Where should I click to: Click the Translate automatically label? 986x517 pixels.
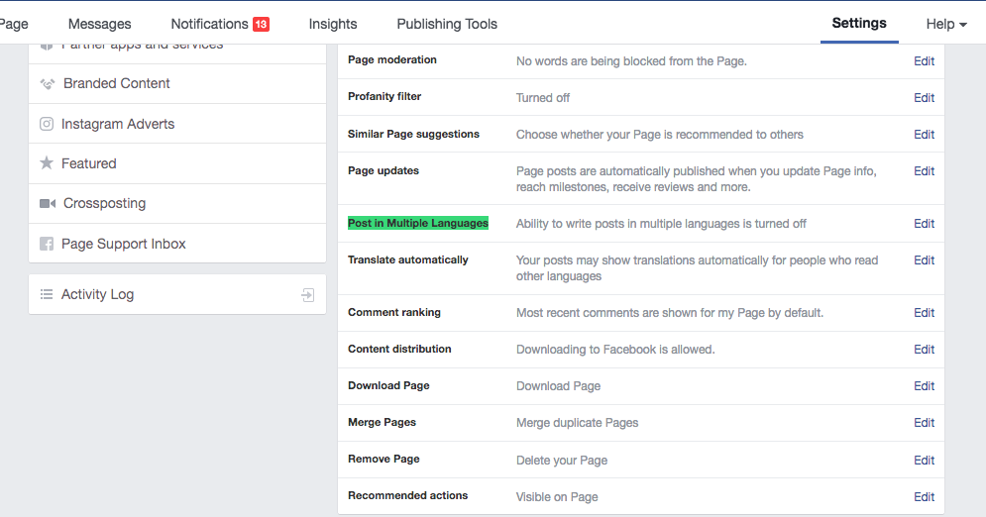pos(408,259)
